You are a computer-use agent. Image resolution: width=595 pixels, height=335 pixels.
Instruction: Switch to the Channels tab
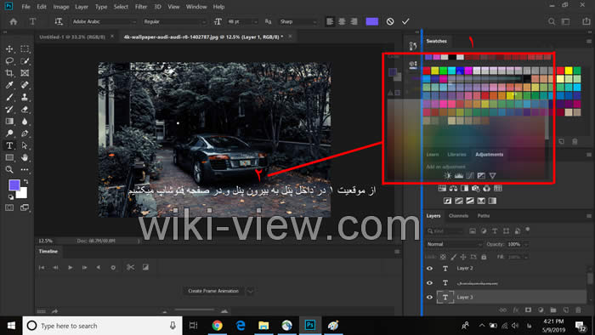(458, 216)
